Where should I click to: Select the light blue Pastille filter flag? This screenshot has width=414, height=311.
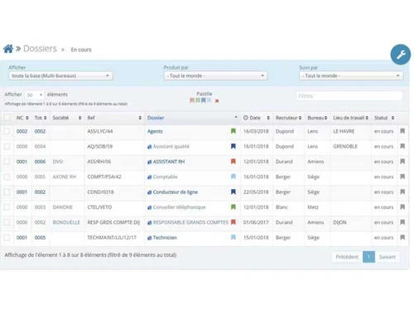(209, 100)
